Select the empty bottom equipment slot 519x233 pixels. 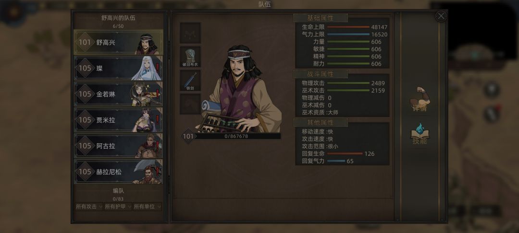tap(190, 104)
